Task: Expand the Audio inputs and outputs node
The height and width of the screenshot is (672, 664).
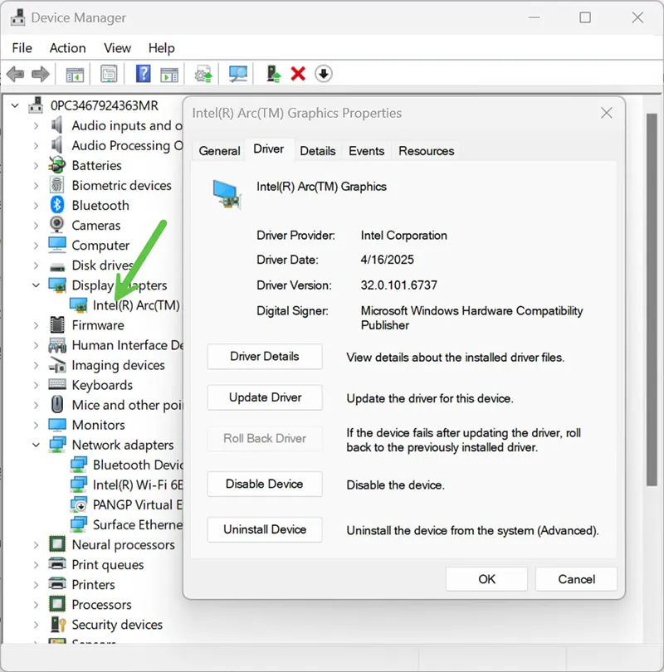Action: tap(36, 125)
